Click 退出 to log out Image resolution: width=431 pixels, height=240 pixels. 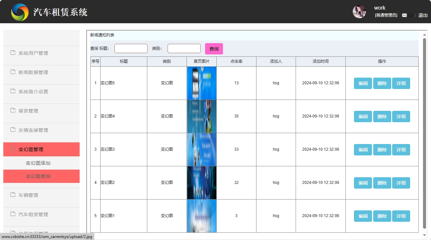coord(422,15)
